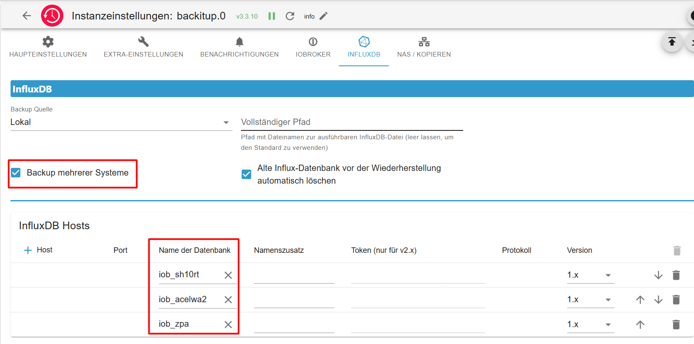Click the round upload arrow button
Viewport: 694px width, 344px height.
[x=672, y=42]
